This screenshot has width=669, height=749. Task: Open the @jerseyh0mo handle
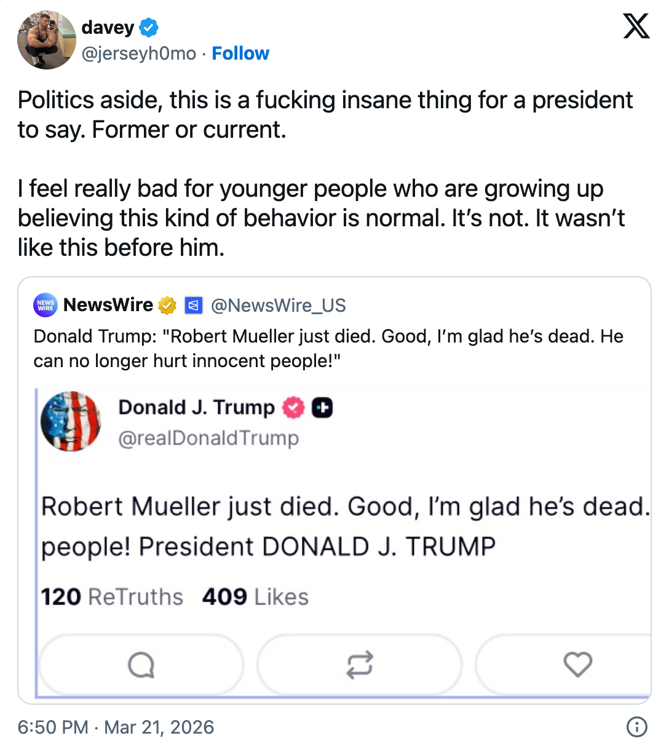(139, 53)
